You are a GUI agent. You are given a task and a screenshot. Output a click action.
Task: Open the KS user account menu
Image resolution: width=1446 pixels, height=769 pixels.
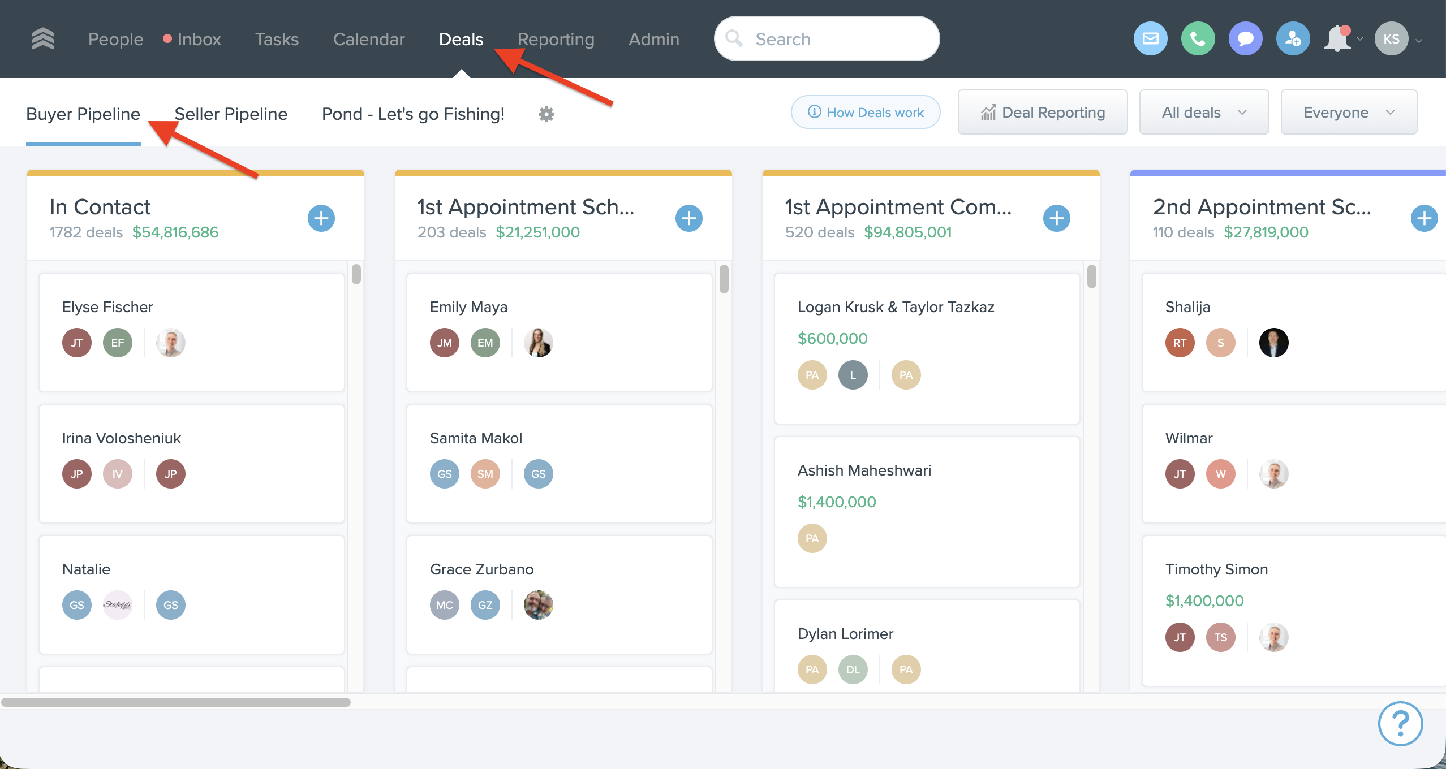point(1392,39)
